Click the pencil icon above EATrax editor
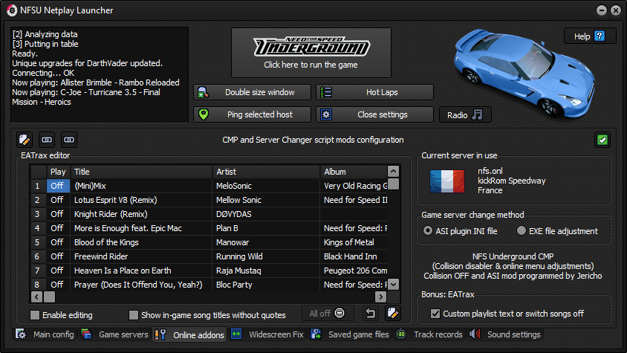Image resolution: width=627 pixels, height=353 pixels. click(24, 140)
